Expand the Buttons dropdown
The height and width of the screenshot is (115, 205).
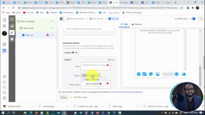coord(71,53)
